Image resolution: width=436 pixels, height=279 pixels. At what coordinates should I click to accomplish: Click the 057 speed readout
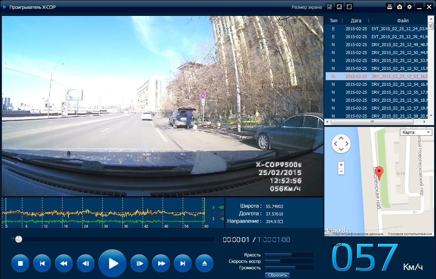[365, 257]
